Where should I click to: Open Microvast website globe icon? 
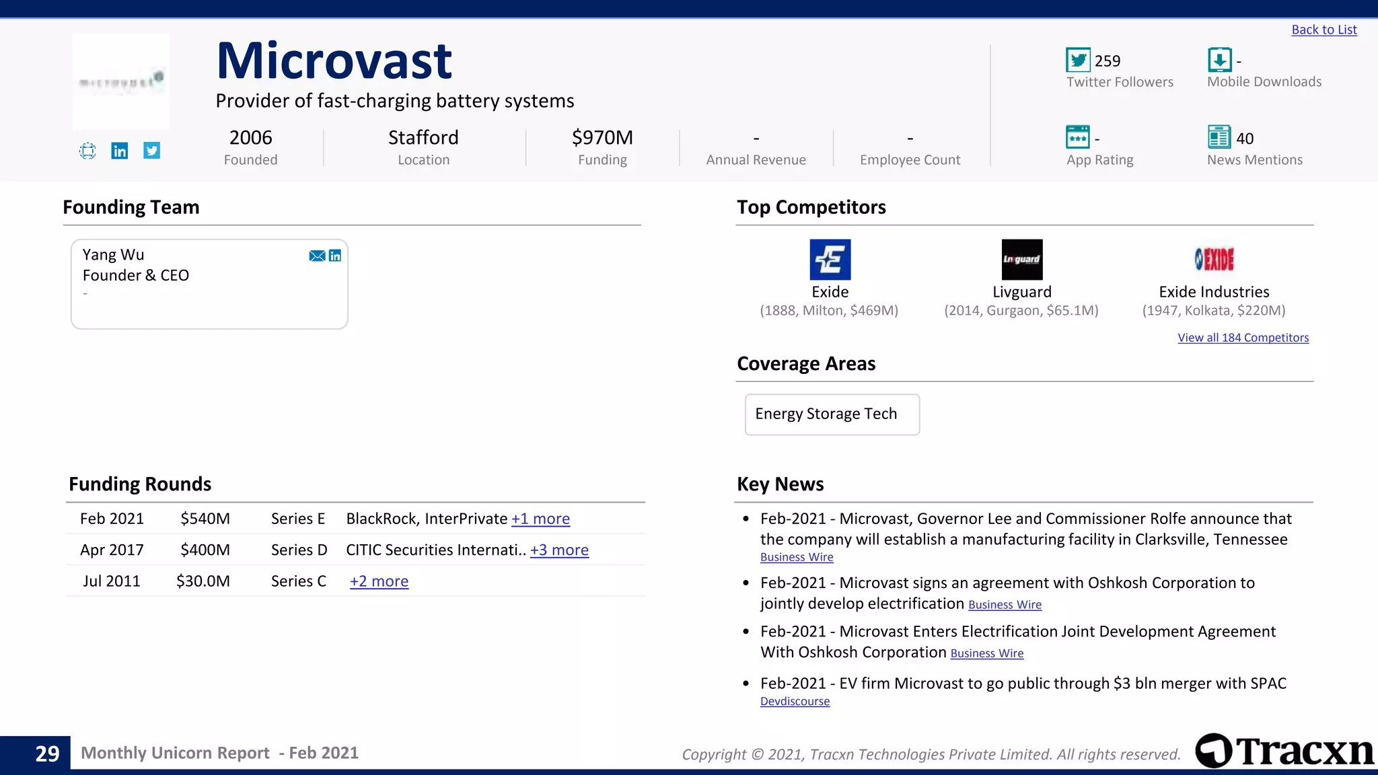tap(87, 151)
